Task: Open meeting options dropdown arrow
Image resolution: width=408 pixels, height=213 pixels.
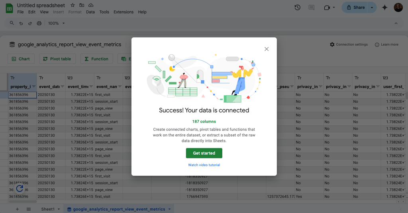Action: [x=334, y=8]
